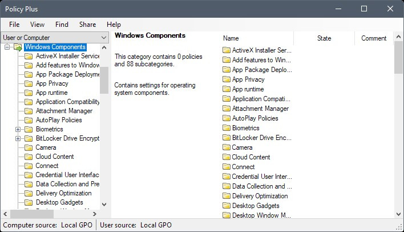Collapse the Windows Components tree node
Viewport: 404px width, 232px height.
(7, 47)
